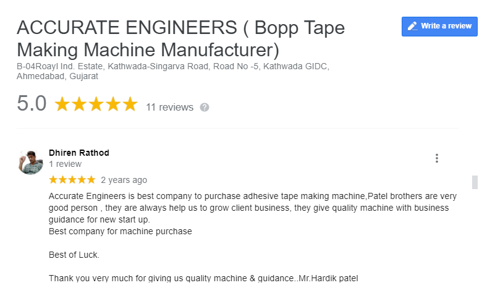Click the "2 years ago" review timestamp
This screenshot has width=495, height=301.
click(124, 180)
